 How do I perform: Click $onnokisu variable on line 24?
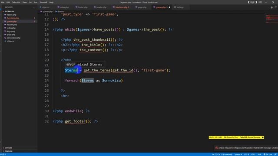[111, 81]
